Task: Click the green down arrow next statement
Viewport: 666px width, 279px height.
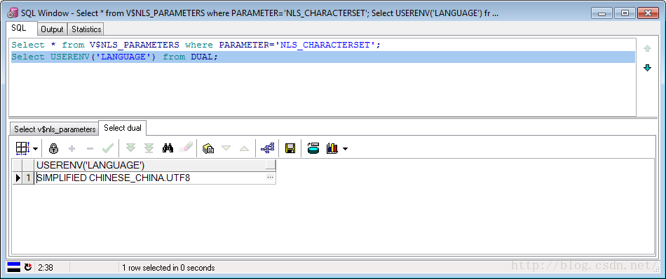Action: [x=647, y=68]
